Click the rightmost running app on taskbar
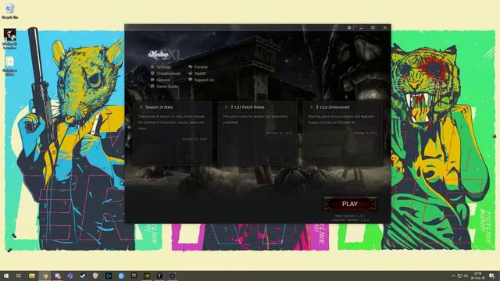The height and width of the screenshot is (281, 500). pos(172,276)
